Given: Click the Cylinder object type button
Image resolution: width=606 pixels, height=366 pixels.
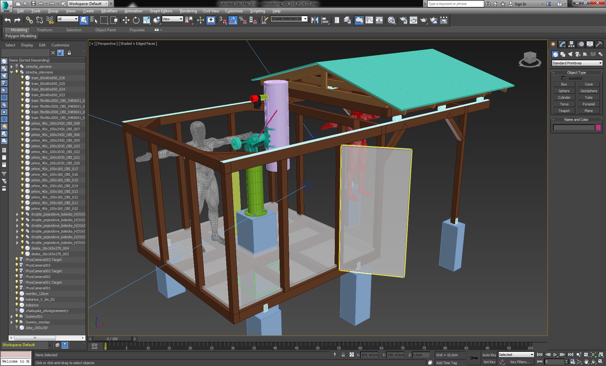Looking at the screenshot, I should (x=564, y=97).
